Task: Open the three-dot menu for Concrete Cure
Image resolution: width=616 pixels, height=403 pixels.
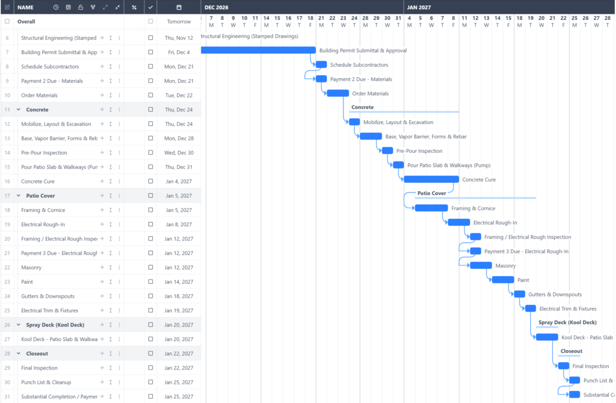Action: [120, 181]
